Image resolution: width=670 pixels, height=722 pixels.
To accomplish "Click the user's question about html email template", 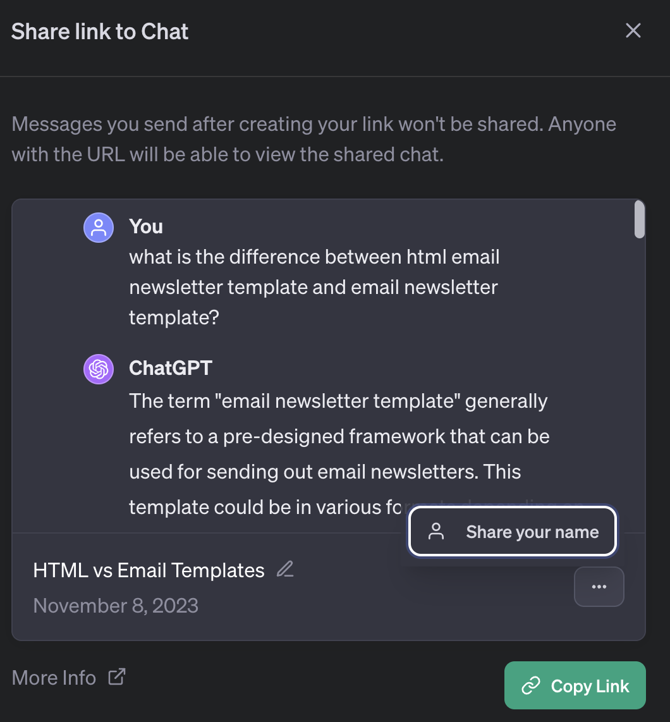I will pos(314,287).
